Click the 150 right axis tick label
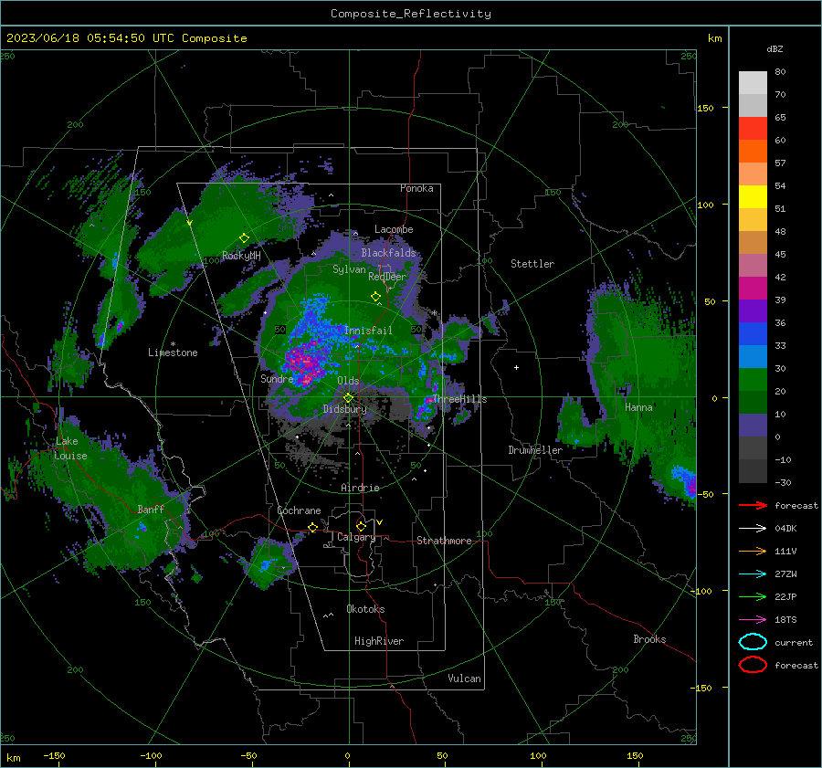This screenshot has width=822, height=768. [706, 108]
